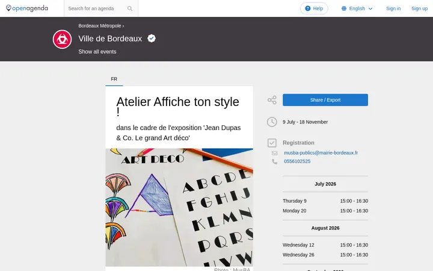Click the Share / Export button

[x=325, y=100]
